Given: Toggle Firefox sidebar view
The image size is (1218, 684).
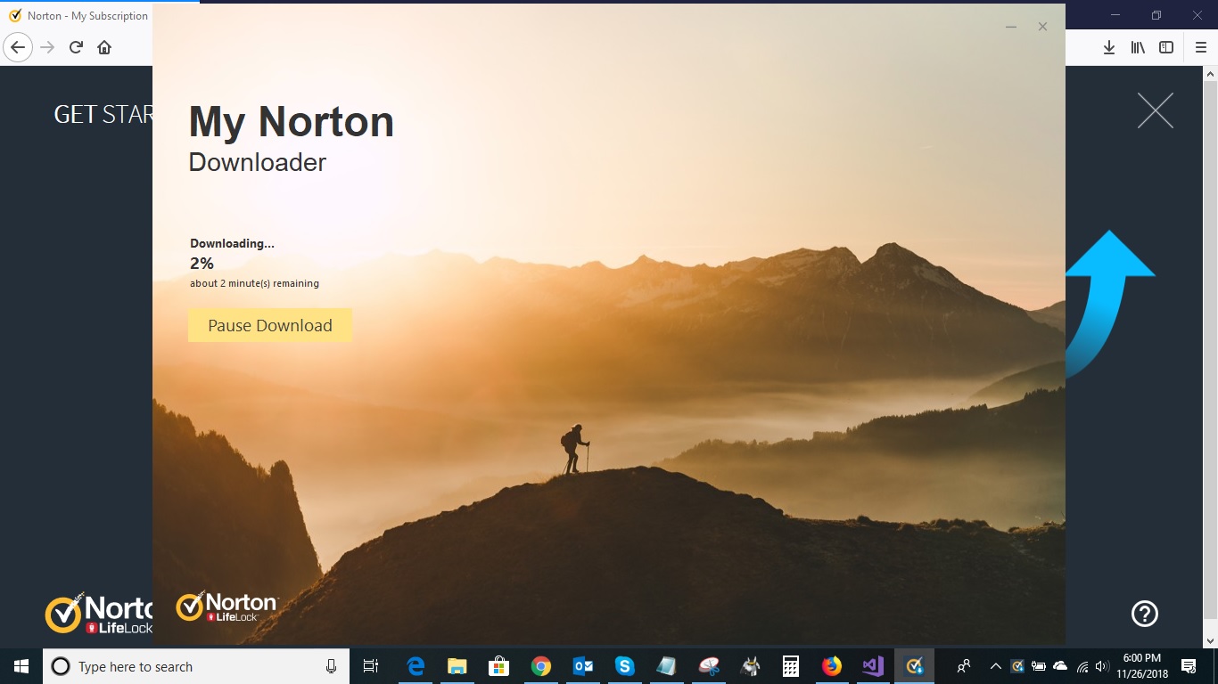Looking at the screenshot, I should click(x=1166, y=47).
